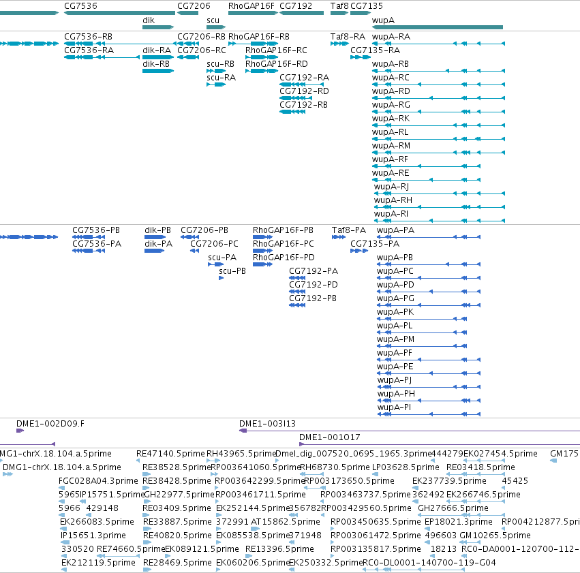
Task: Click transcript scu-RB
Action: coord(220,64)
